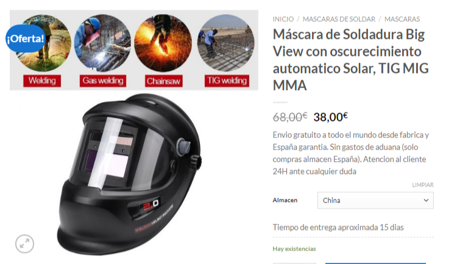Click the red TIG welding label
Screen dimensions: 457x264
[x=227, y=81]
